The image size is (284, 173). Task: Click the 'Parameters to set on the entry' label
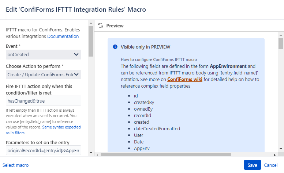coord(37,142)
